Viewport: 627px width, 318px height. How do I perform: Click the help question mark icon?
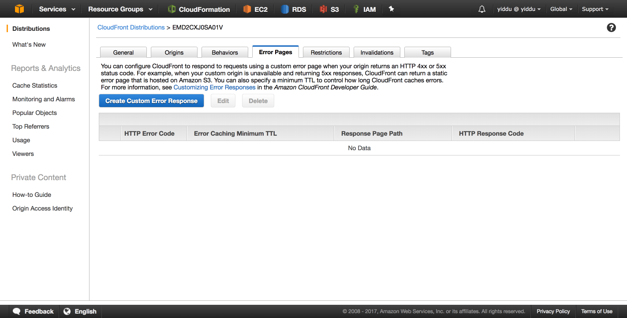[611, 27]
